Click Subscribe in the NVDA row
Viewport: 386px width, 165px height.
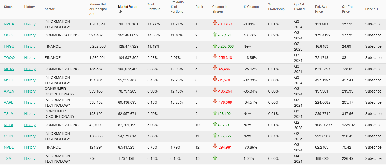click(373, 24)
